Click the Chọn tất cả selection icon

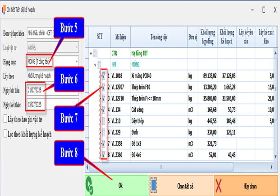click(154, 186)
